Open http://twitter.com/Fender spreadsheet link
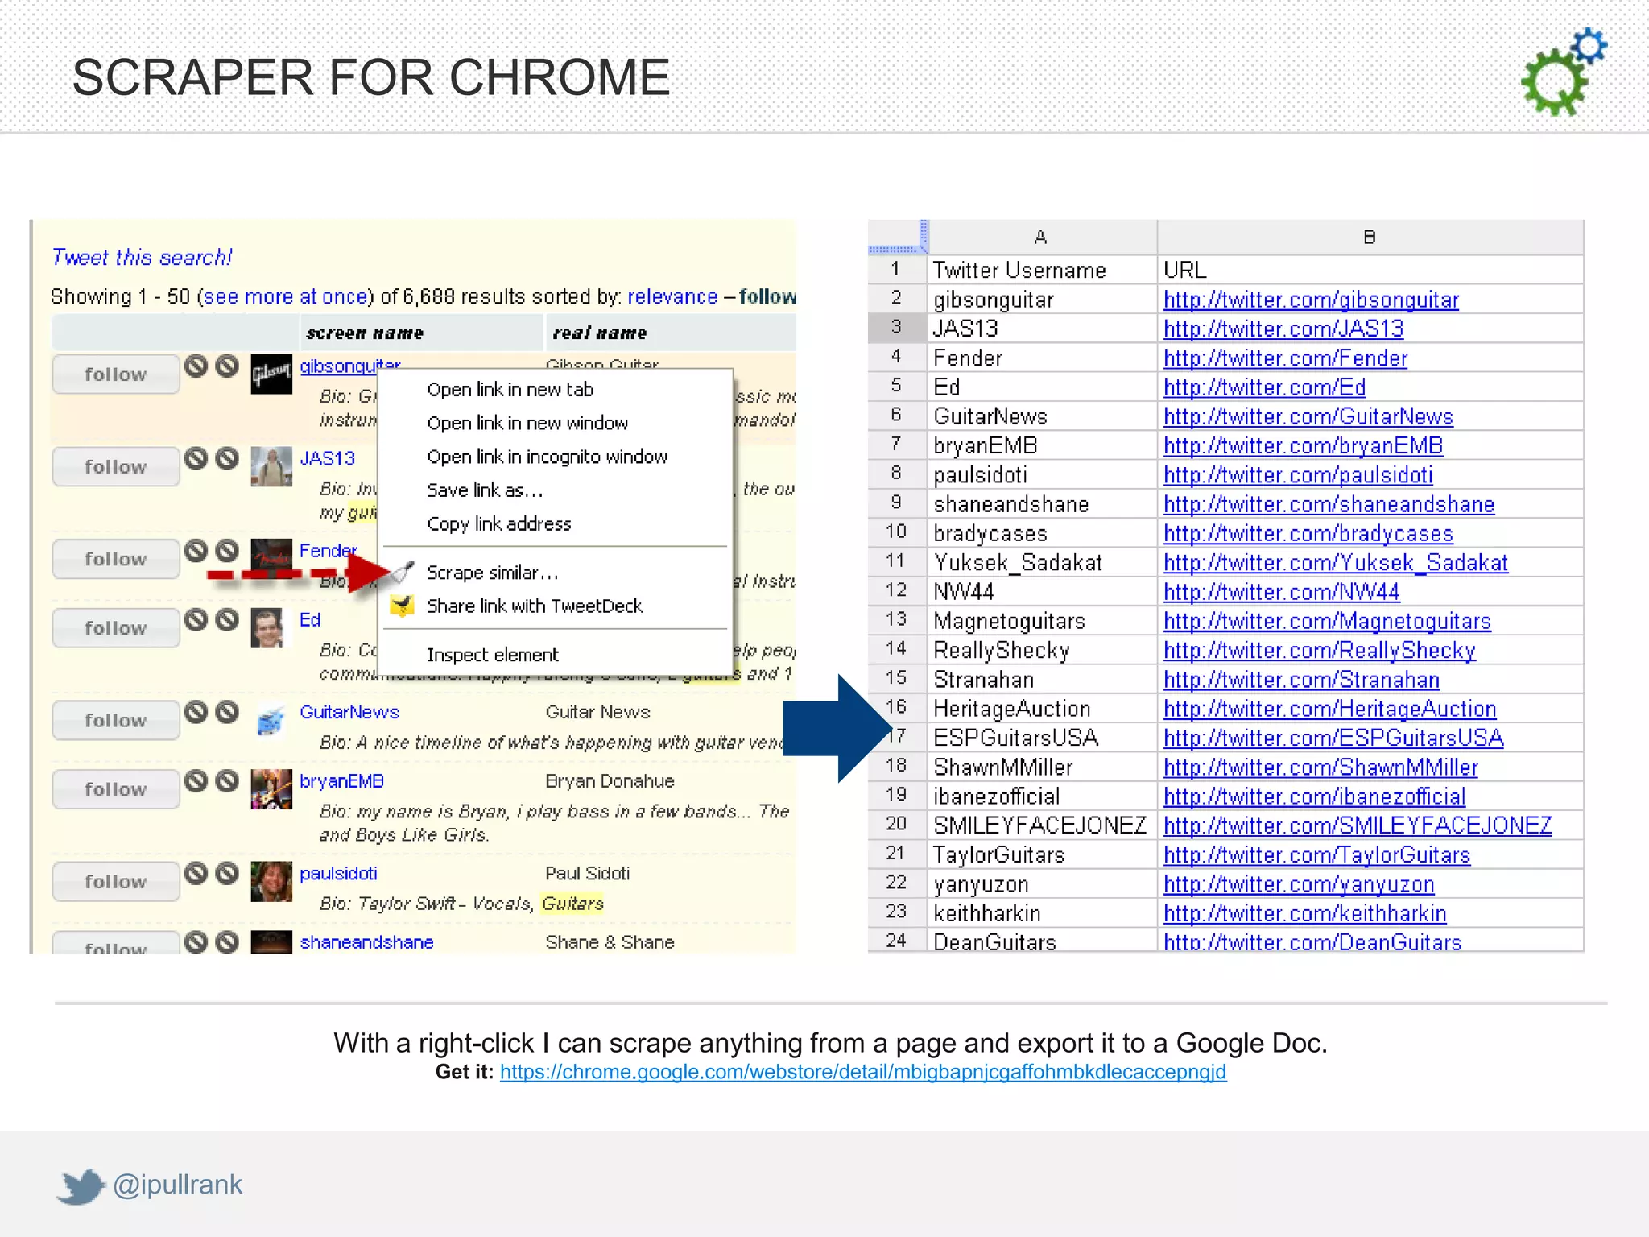The height and width of the screenshot is (1237, 1649). 1285,358
